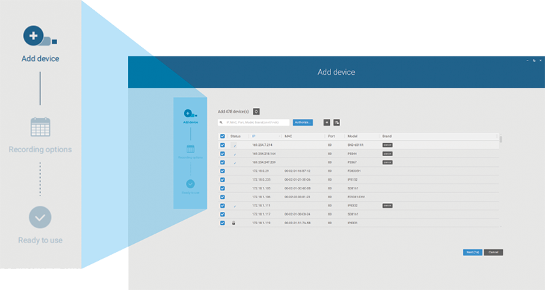Click the Authorize... button

pos(302,122)
